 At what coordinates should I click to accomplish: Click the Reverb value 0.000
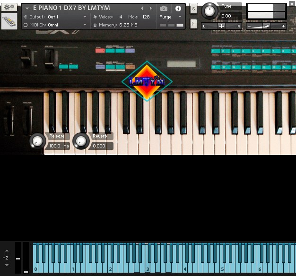click(x=102, y=146)
